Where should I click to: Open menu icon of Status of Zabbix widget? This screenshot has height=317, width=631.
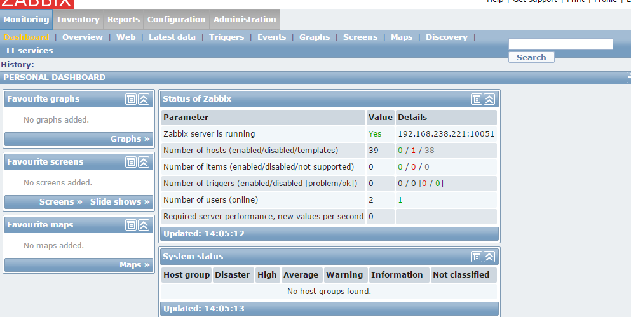[477, 99]
